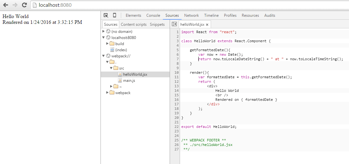Open the Snippets sub-tab
This screenshot has height=164, width=349.
click(x=157, y=24)
